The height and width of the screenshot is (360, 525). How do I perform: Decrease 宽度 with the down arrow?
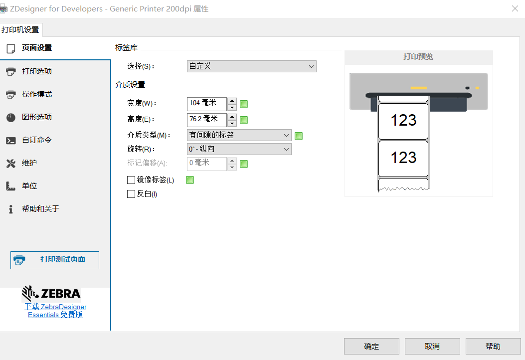[x=232, y=108]
